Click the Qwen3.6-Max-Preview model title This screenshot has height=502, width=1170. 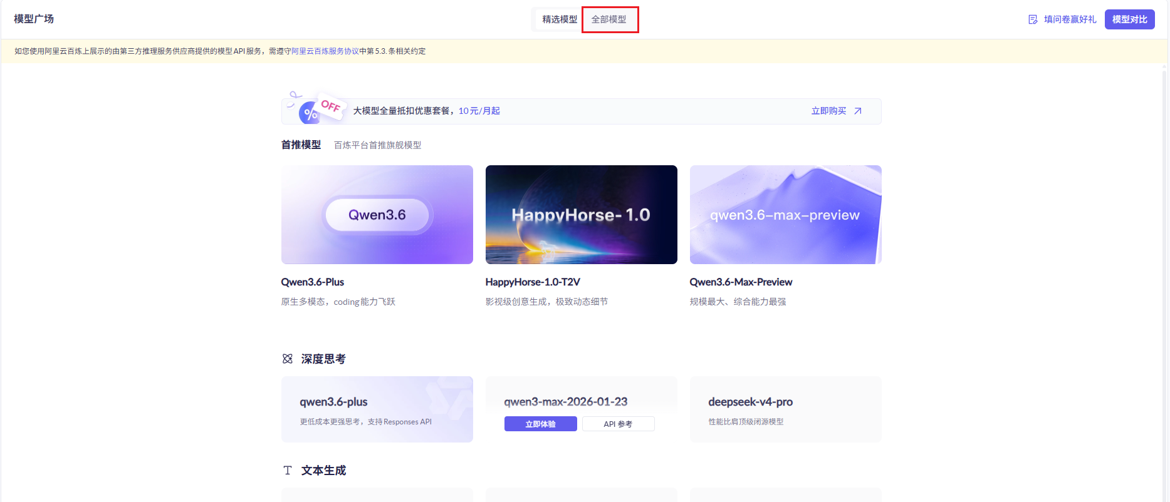[741, 282]
